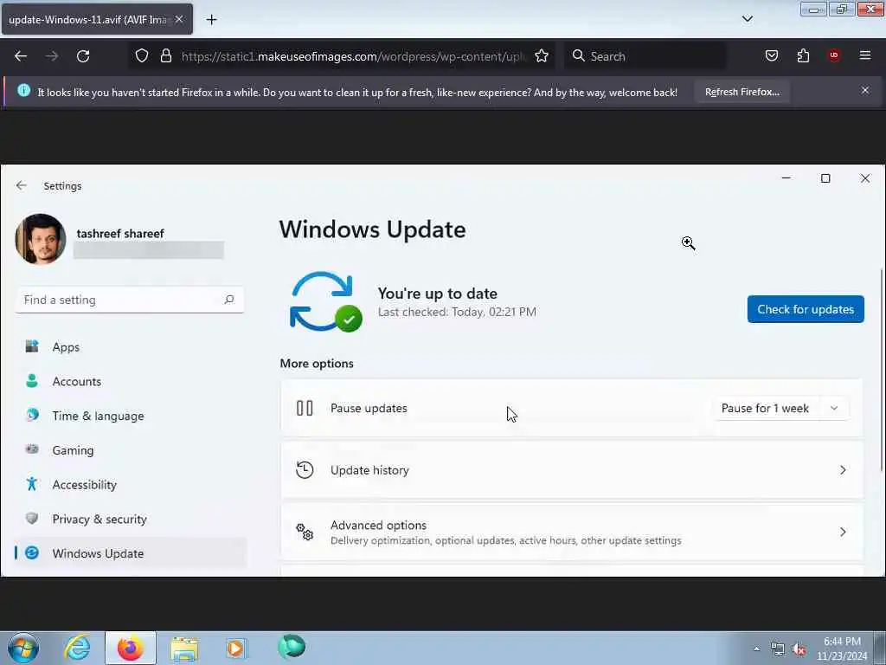The width and height of the screenshot is (886, 665).
Task: Click the magnifier icon in Find a setting
Action: tap(228, 300)
